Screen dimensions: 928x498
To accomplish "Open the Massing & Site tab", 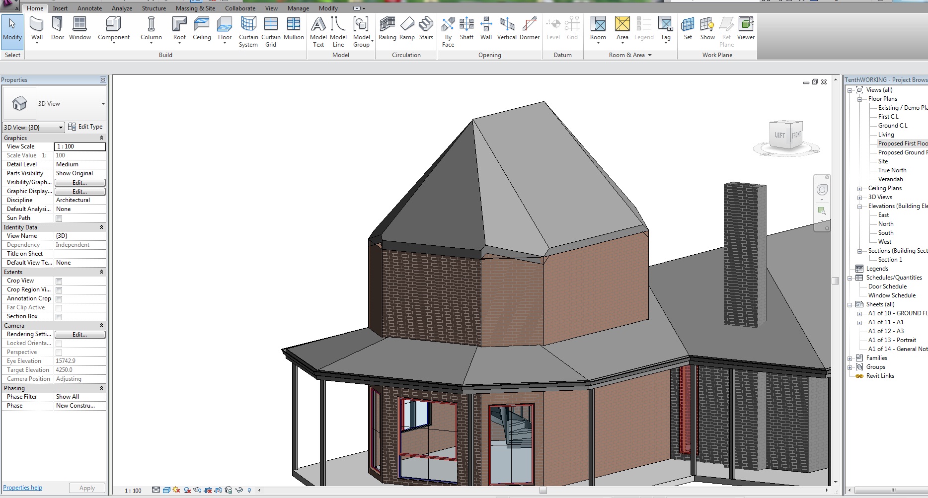I will click(x=195, y=8).
